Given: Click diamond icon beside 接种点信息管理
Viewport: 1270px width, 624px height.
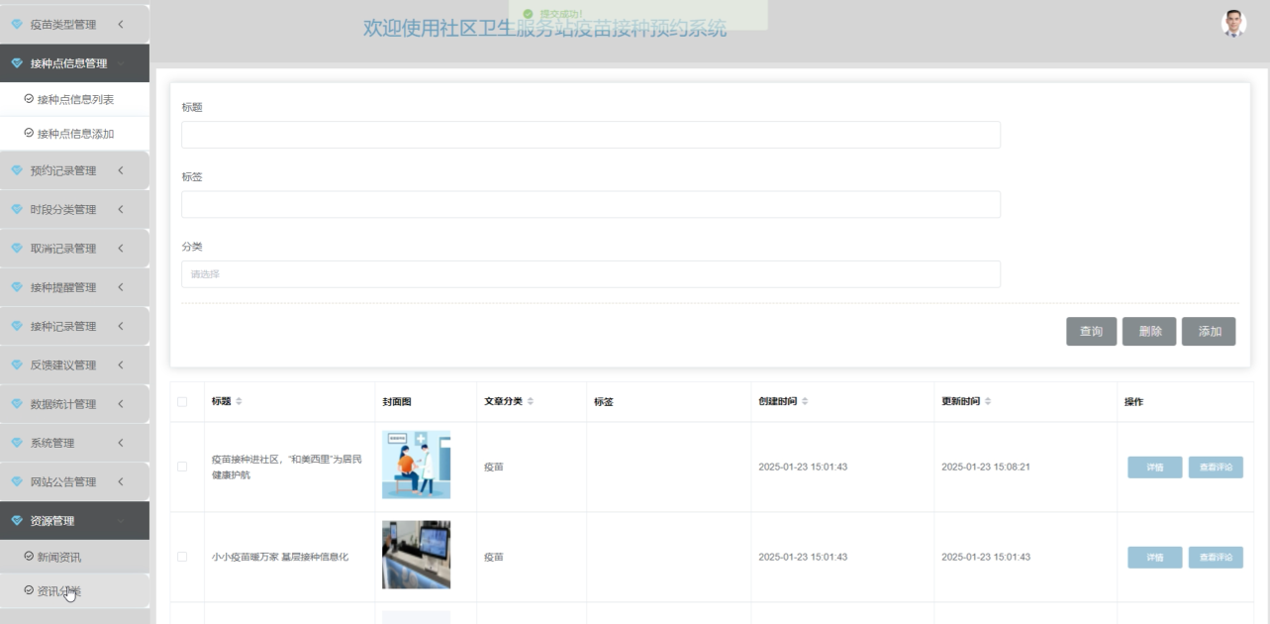Looking at the screenshot, I should click(17, 63).
